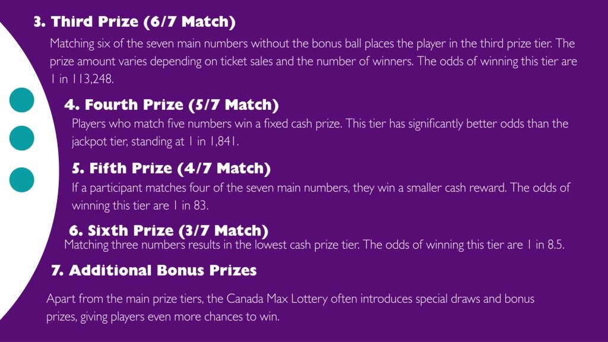Click the odds text '1 in 1,841'

click(x=212, y=141)
